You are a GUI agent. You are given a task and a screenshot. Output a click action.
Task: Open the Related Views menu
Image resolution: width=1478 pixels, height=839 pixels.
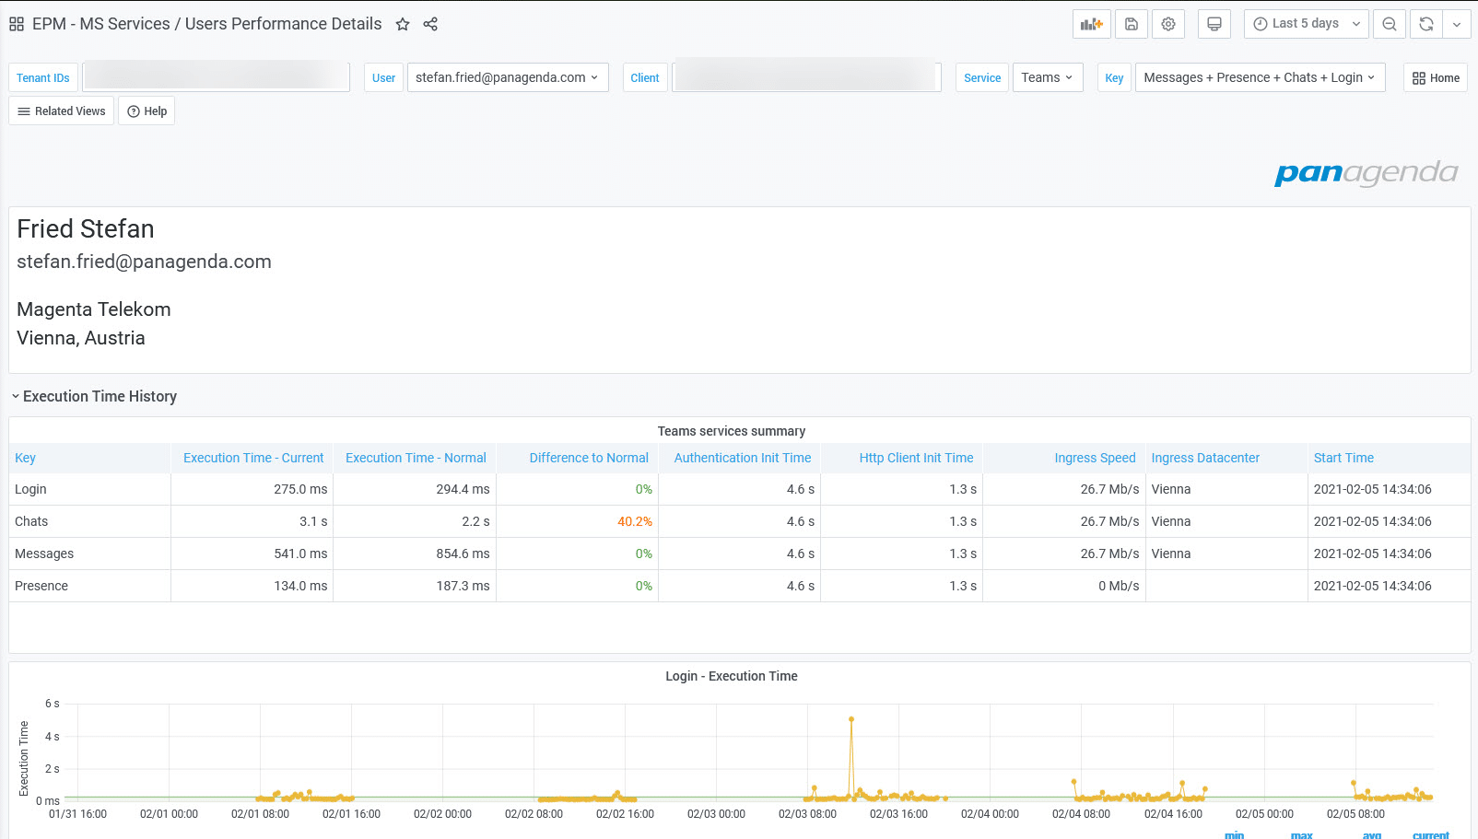pos(62,111)
